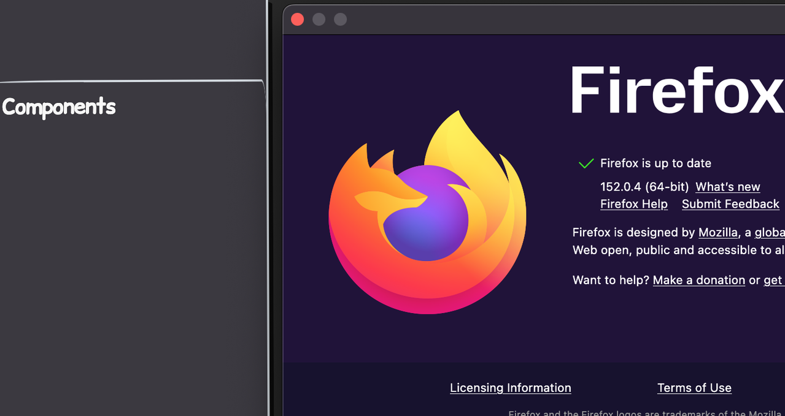Click the '152.0.4 (64-bit)' version text

tap(644, 187)
